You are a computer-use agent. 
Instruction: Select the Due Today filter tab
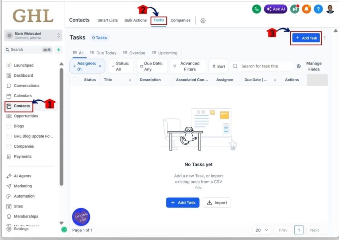103,53
